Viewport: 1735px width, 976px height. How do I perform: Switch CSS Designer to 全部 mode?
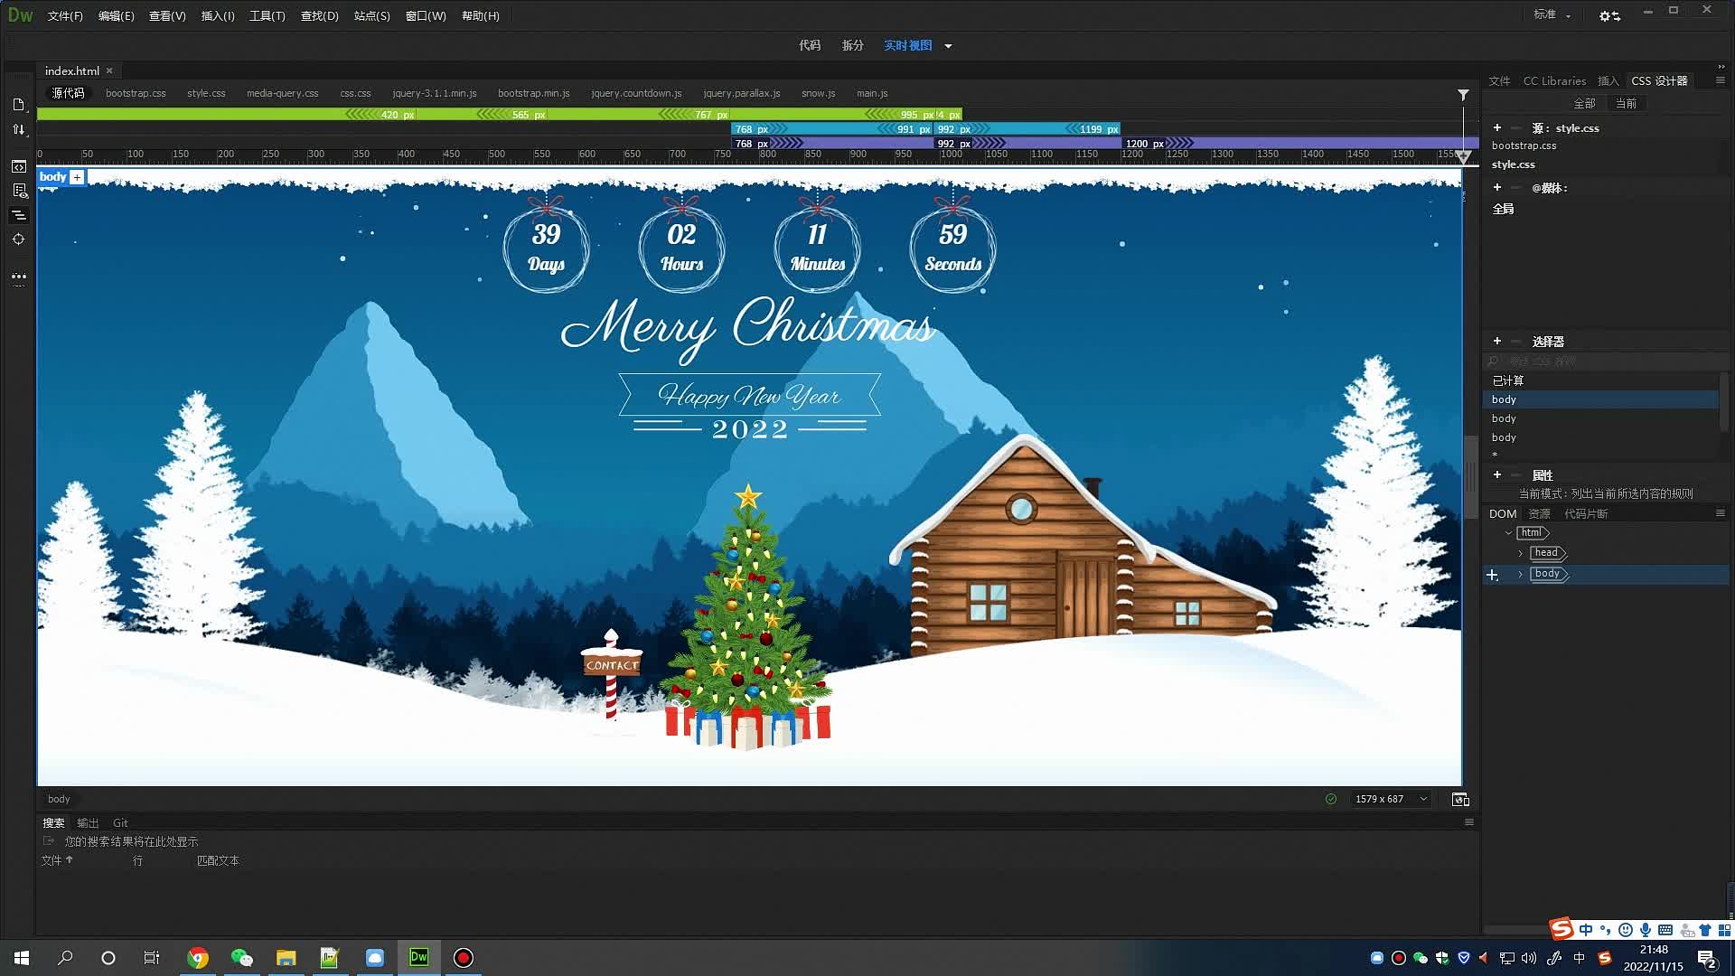click(x=1584, y=104)
